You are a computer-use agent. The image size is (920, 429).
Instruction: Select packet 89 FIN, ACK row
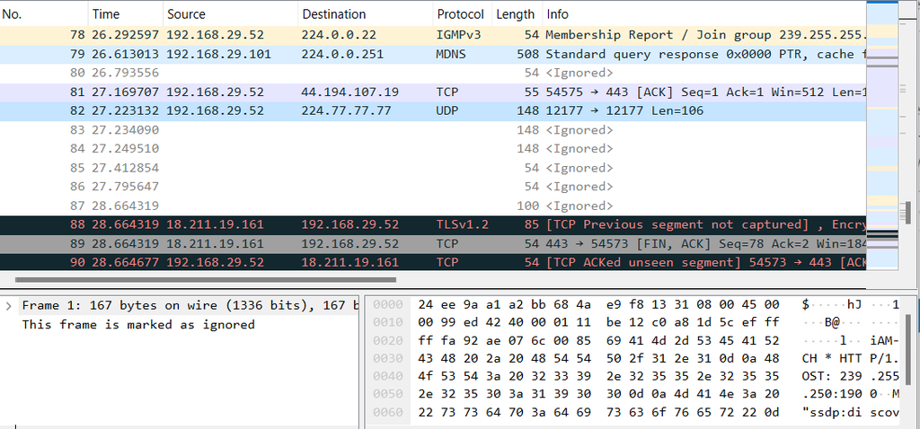click(433, 243)
